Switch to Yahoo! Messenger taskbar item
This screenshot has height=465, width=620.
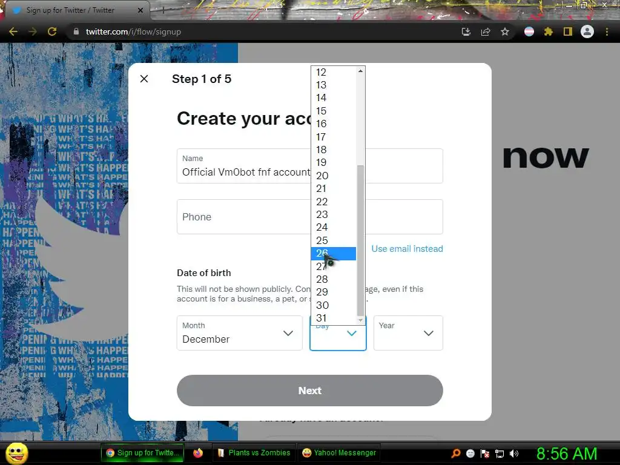(339, 453)
